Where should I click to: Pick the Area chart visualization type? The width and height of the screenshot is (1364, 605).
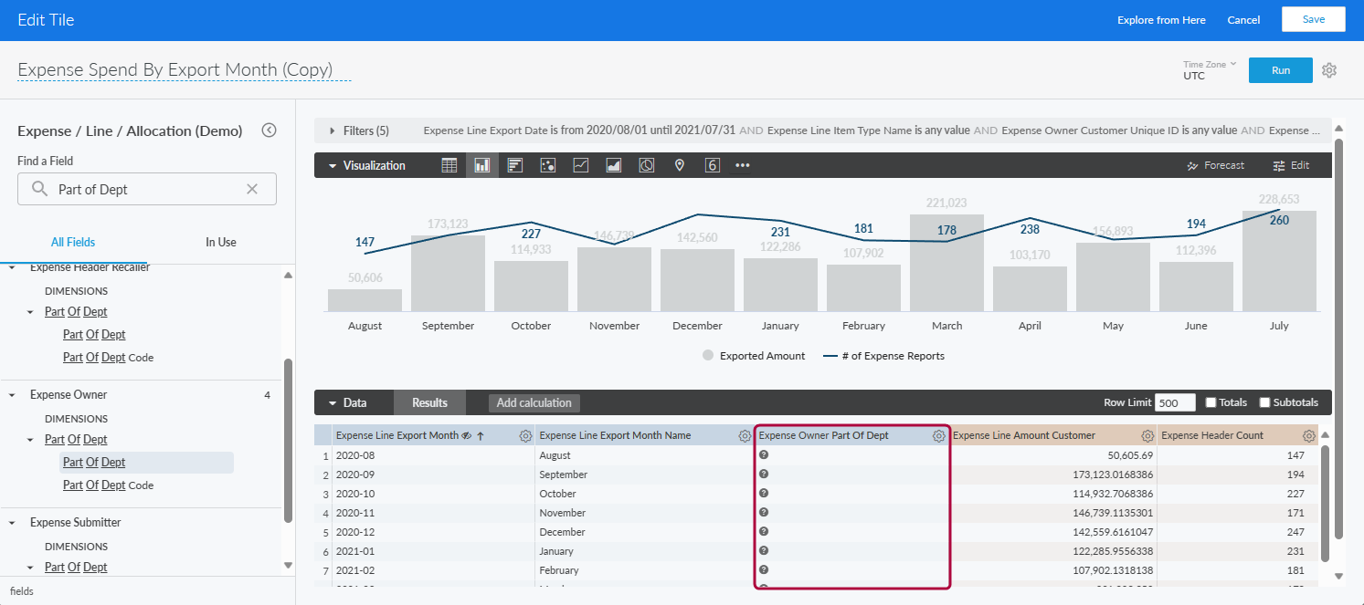tap(614, 164)
